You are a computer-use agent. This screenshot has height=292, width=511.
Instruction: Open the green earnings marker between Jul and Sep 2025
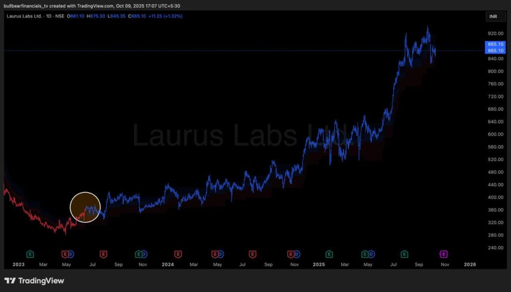[x=404, y=254]
